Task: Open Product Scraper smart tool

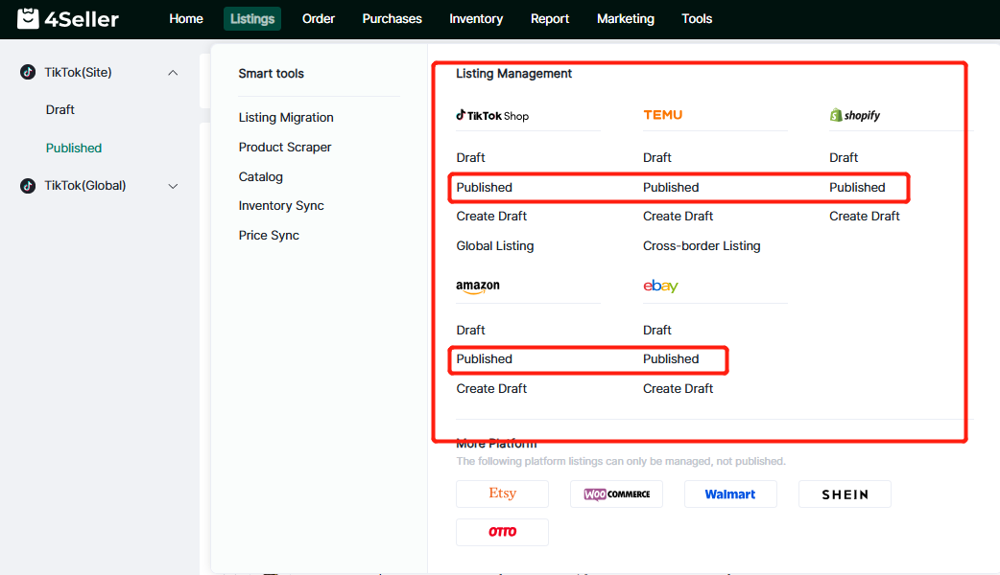Action: (x=285, y=148)
